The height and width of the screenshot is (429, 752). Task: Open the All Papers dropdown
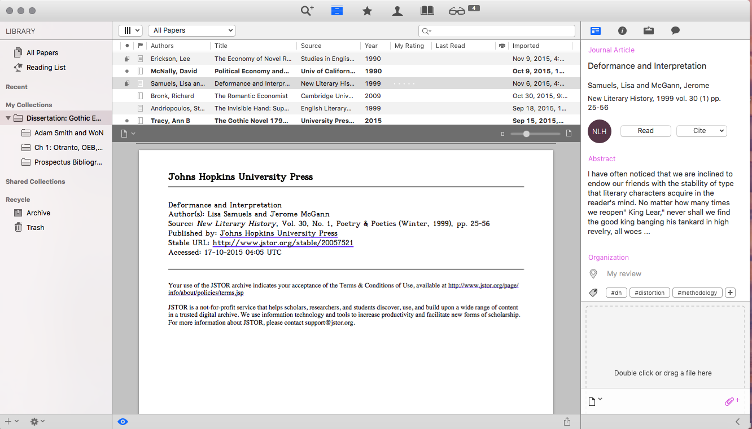pos(192,30)
